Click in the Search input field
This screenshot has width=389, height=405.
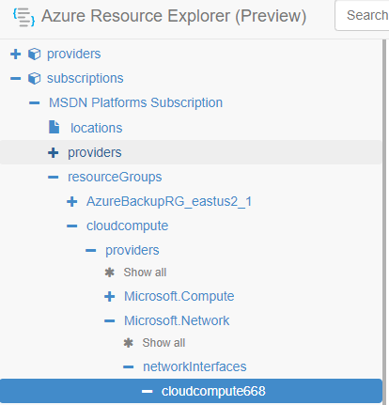pyautogui.click(x=362, y=15)
